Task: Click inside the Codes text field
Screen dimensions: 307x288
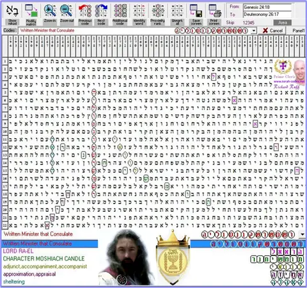Action: point(135,31)
